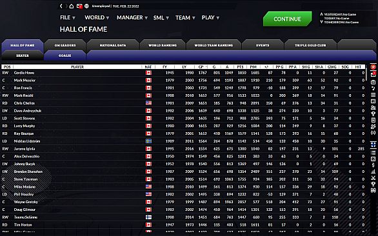Open the PLAY dropdown menu

click(210, 17)
